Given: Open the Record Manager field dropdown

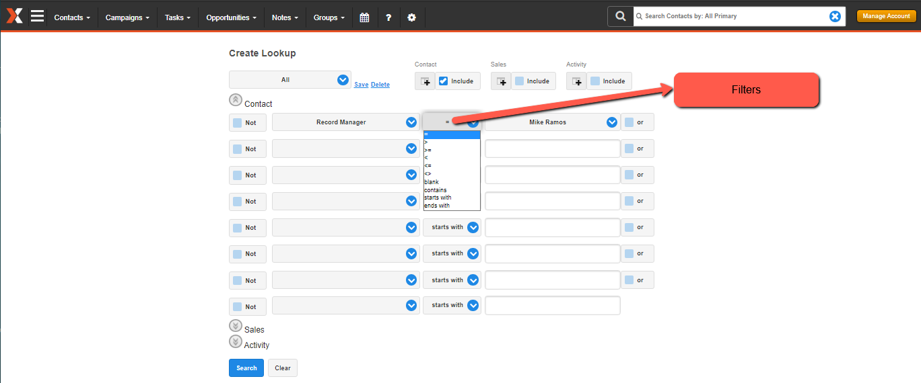Looking at the screenshot, I should coord(346,122).
